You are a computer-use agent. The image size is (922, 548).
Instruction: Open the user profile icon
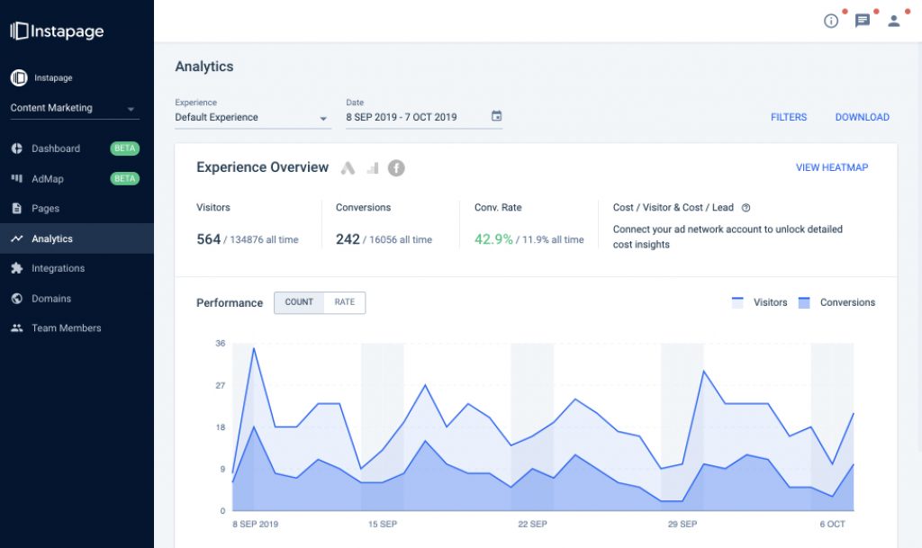pos(893,21)
